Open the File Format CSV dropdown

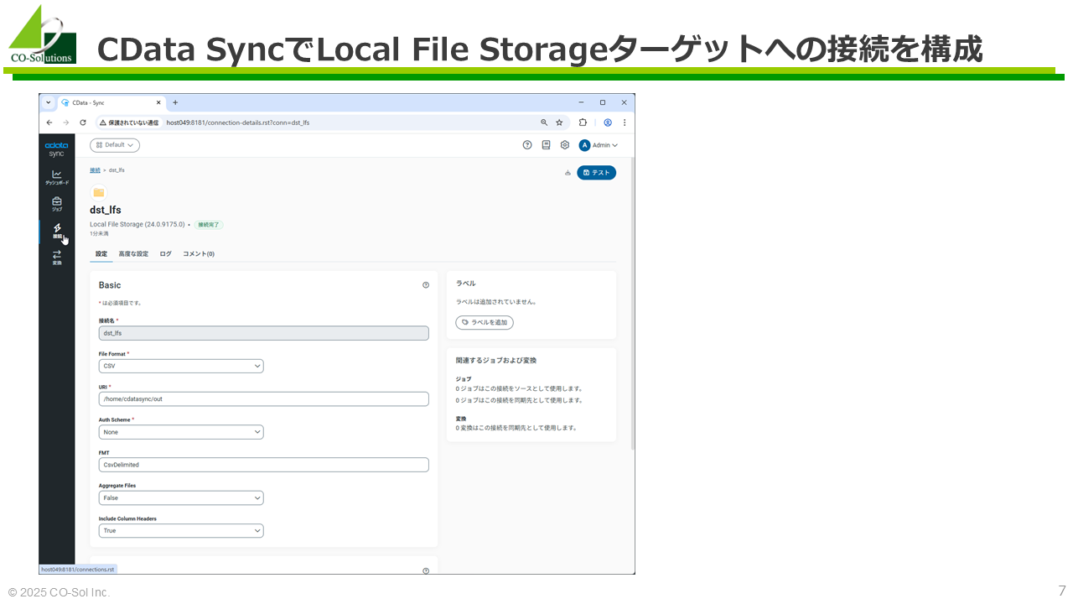pos(181,366)
